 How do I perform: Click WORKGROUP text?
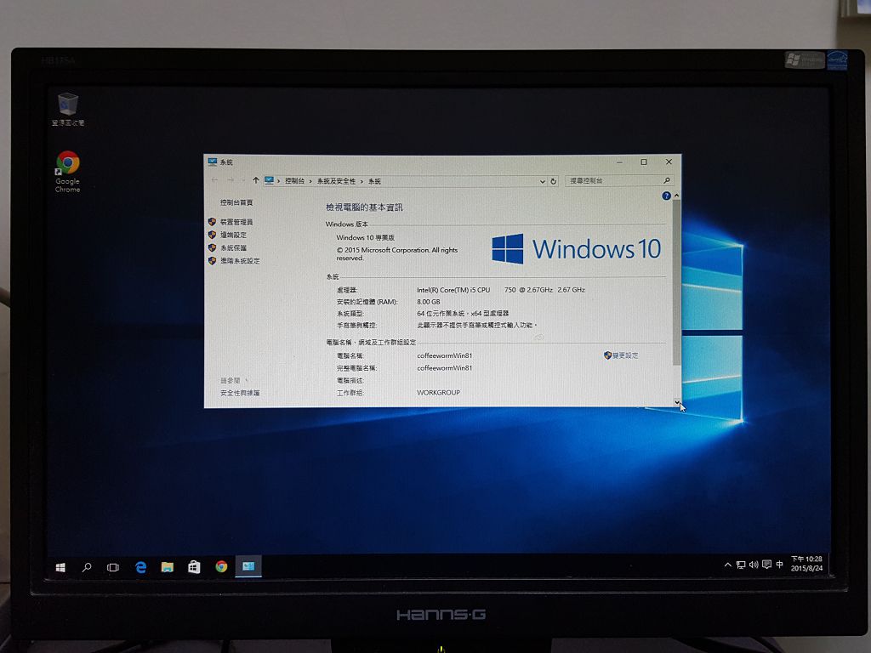pos(438,393)
